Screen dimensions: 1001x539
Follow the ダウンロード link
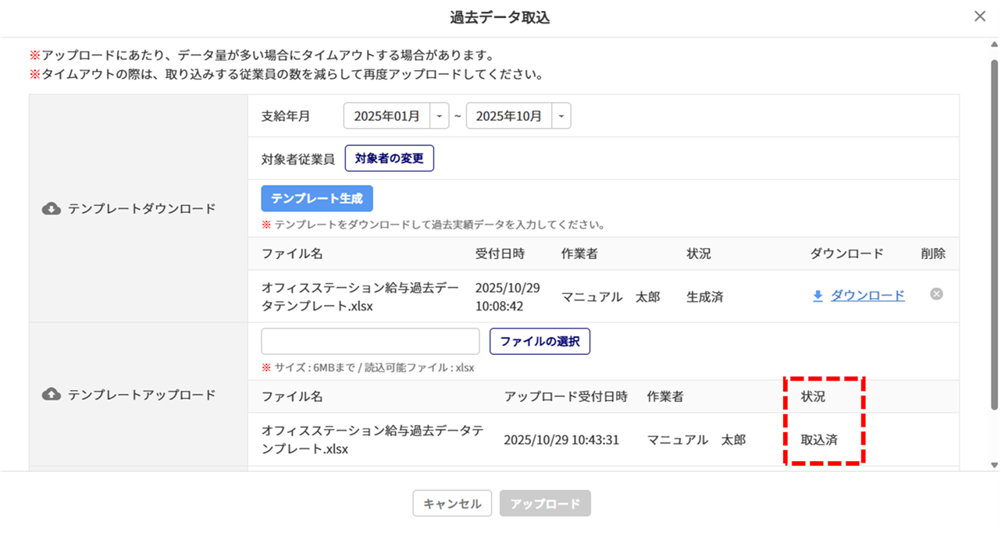pos(867,296)
